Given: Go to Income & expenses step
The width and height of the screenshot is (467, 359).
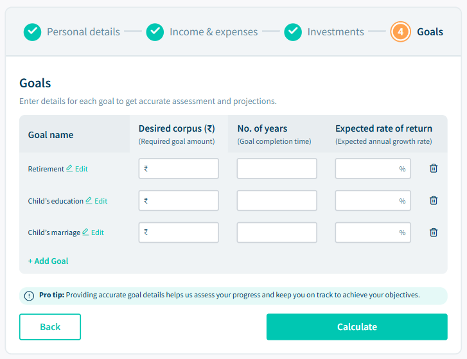Looking at the screenshot, I should (213, 31).
